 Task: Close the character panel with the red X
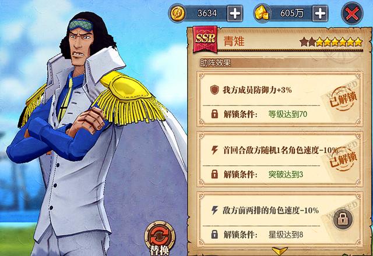352,13
